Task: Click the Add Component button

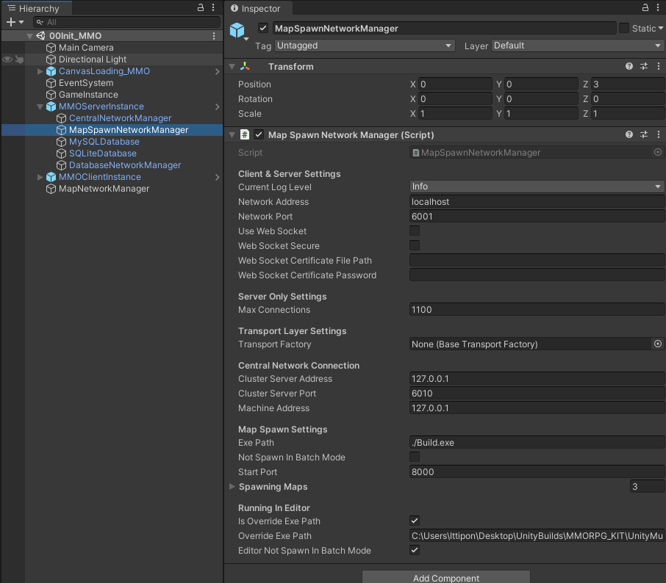Action: pyautogui.click(x=445, y=577)
